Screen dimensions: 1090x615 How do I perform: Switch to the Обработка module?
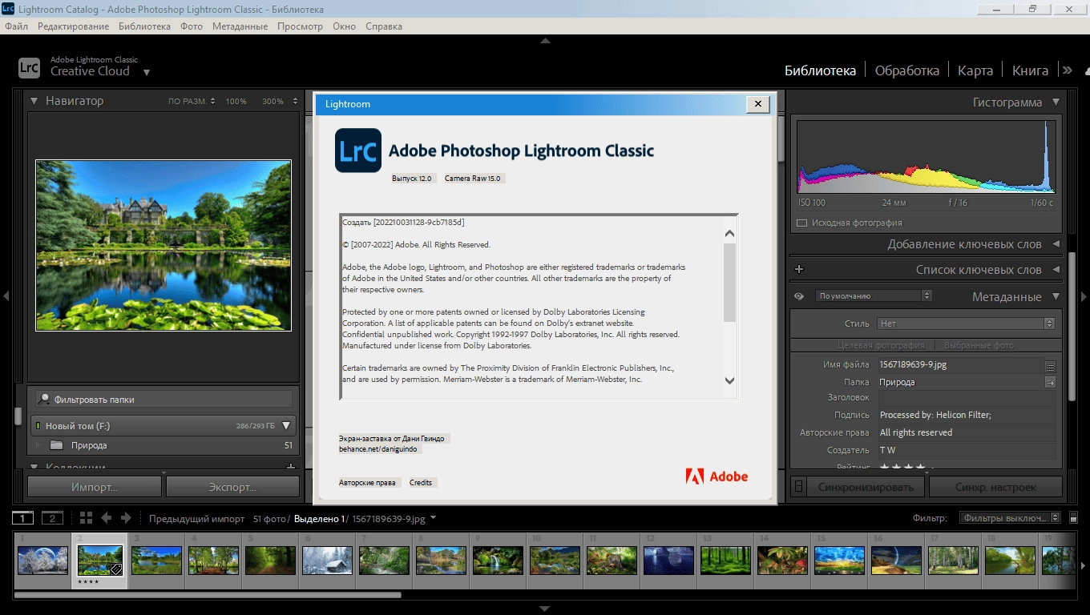pos(907,70)
